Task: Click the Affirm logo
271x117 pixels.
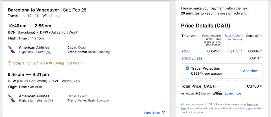Action: (217, 93)
